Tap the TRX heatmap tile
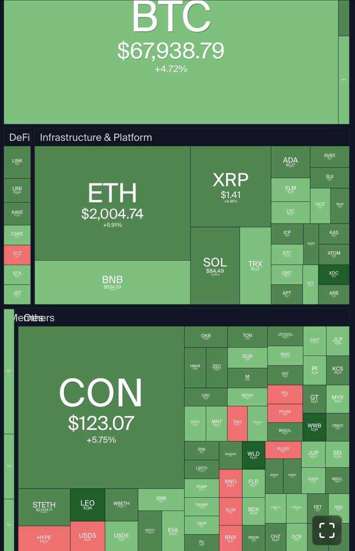Viewport: 355px width, 551px height. (255, 266)
